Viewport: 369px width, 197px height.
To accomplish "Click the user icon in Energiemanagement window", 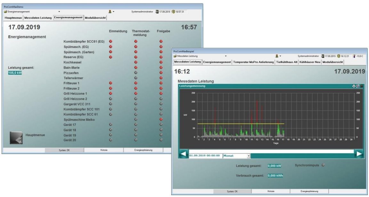I will coord(110,12).
